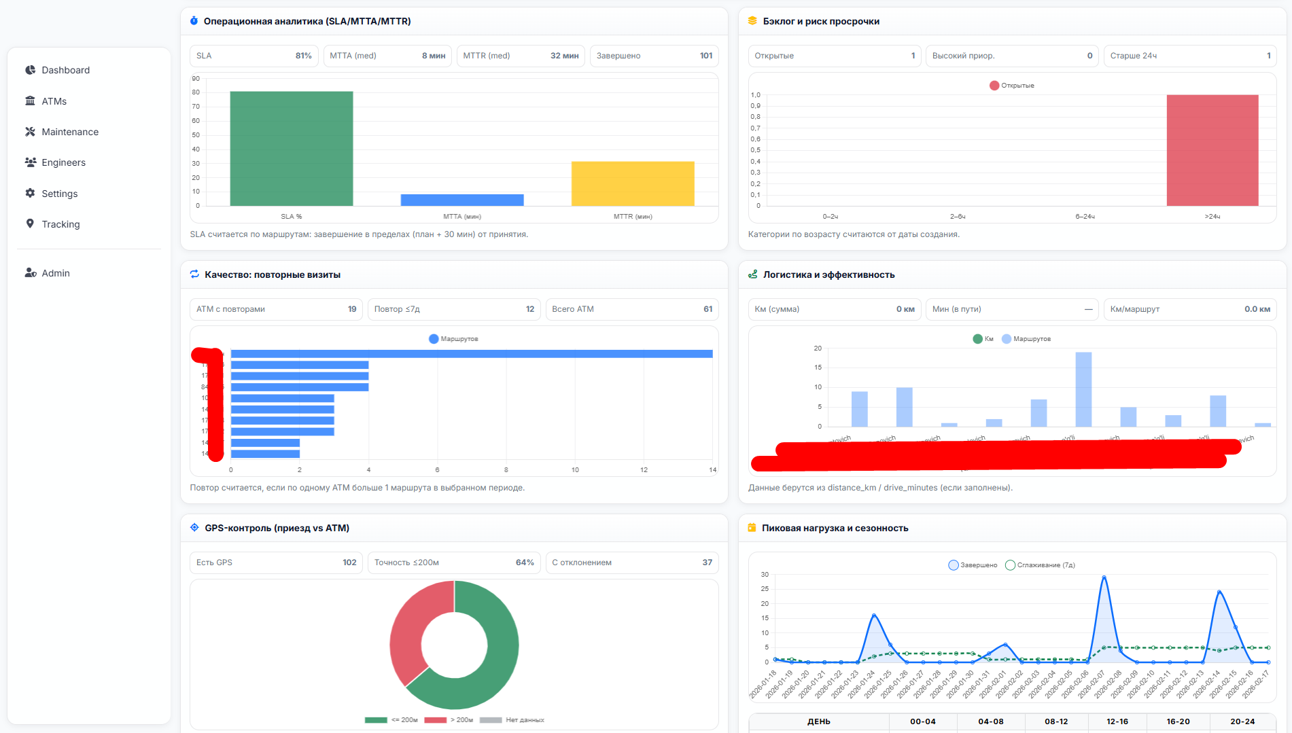Click the Admin user-shield icon

(x=30, y=273)
